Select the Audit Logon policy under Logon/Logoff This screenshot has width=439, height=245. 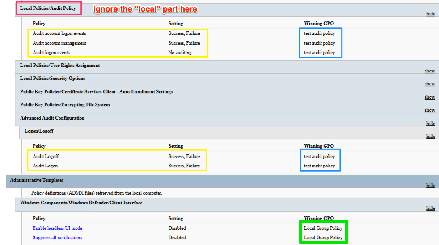45,166
